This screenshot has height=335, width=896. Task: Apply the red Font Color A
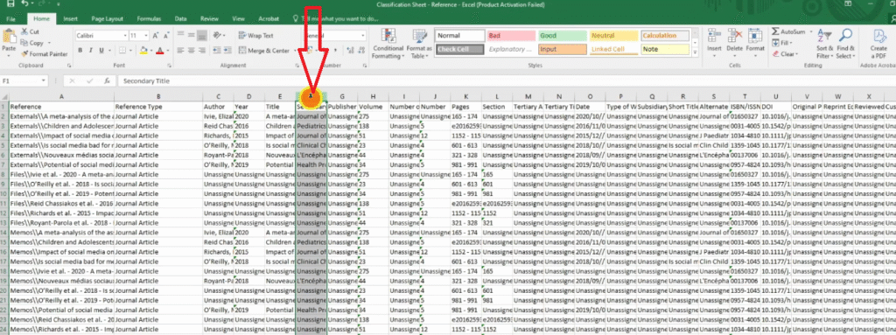tap(160, 51)
